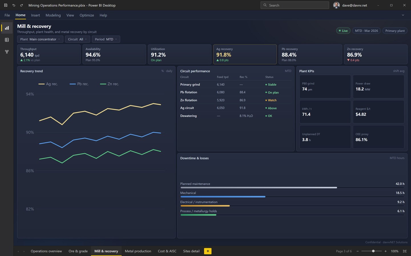Click the MTD · Mar 2026 pill
Viewport: 411px width, 256px height.
[366, 31]
